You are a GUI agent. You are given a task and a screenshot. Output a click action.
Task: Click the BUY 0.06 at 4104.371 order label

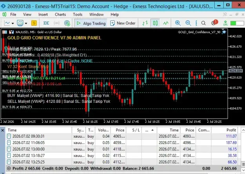[17, 107]
